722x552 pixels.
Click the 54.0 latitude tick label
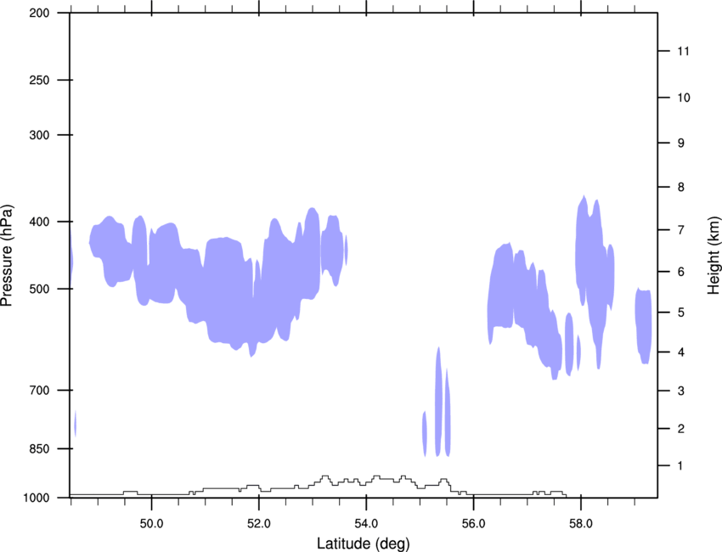366,524
